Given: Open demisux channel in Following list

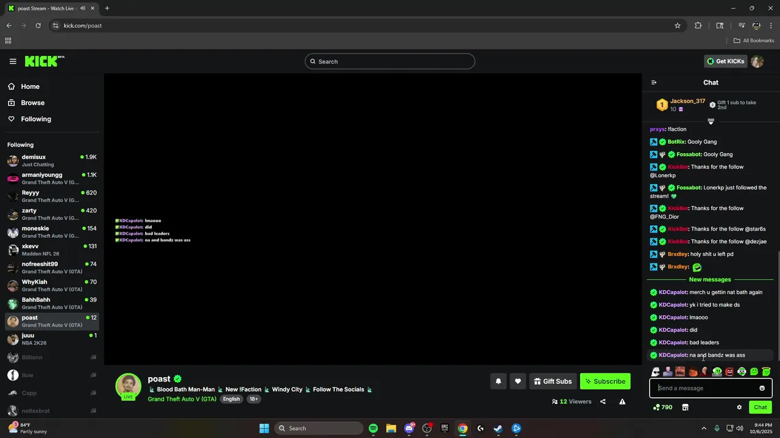Looking at the screenshot, I should [x=52, y=161].
